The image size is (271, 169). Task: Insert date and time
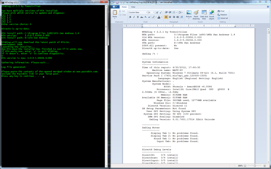click(x=204, y=13)
